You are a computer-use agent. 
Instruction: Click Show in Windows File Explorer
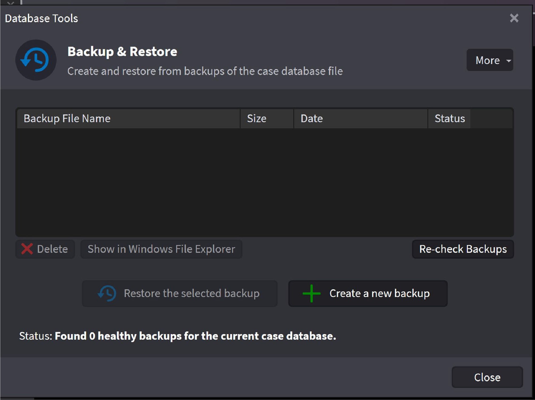(161, 249)
